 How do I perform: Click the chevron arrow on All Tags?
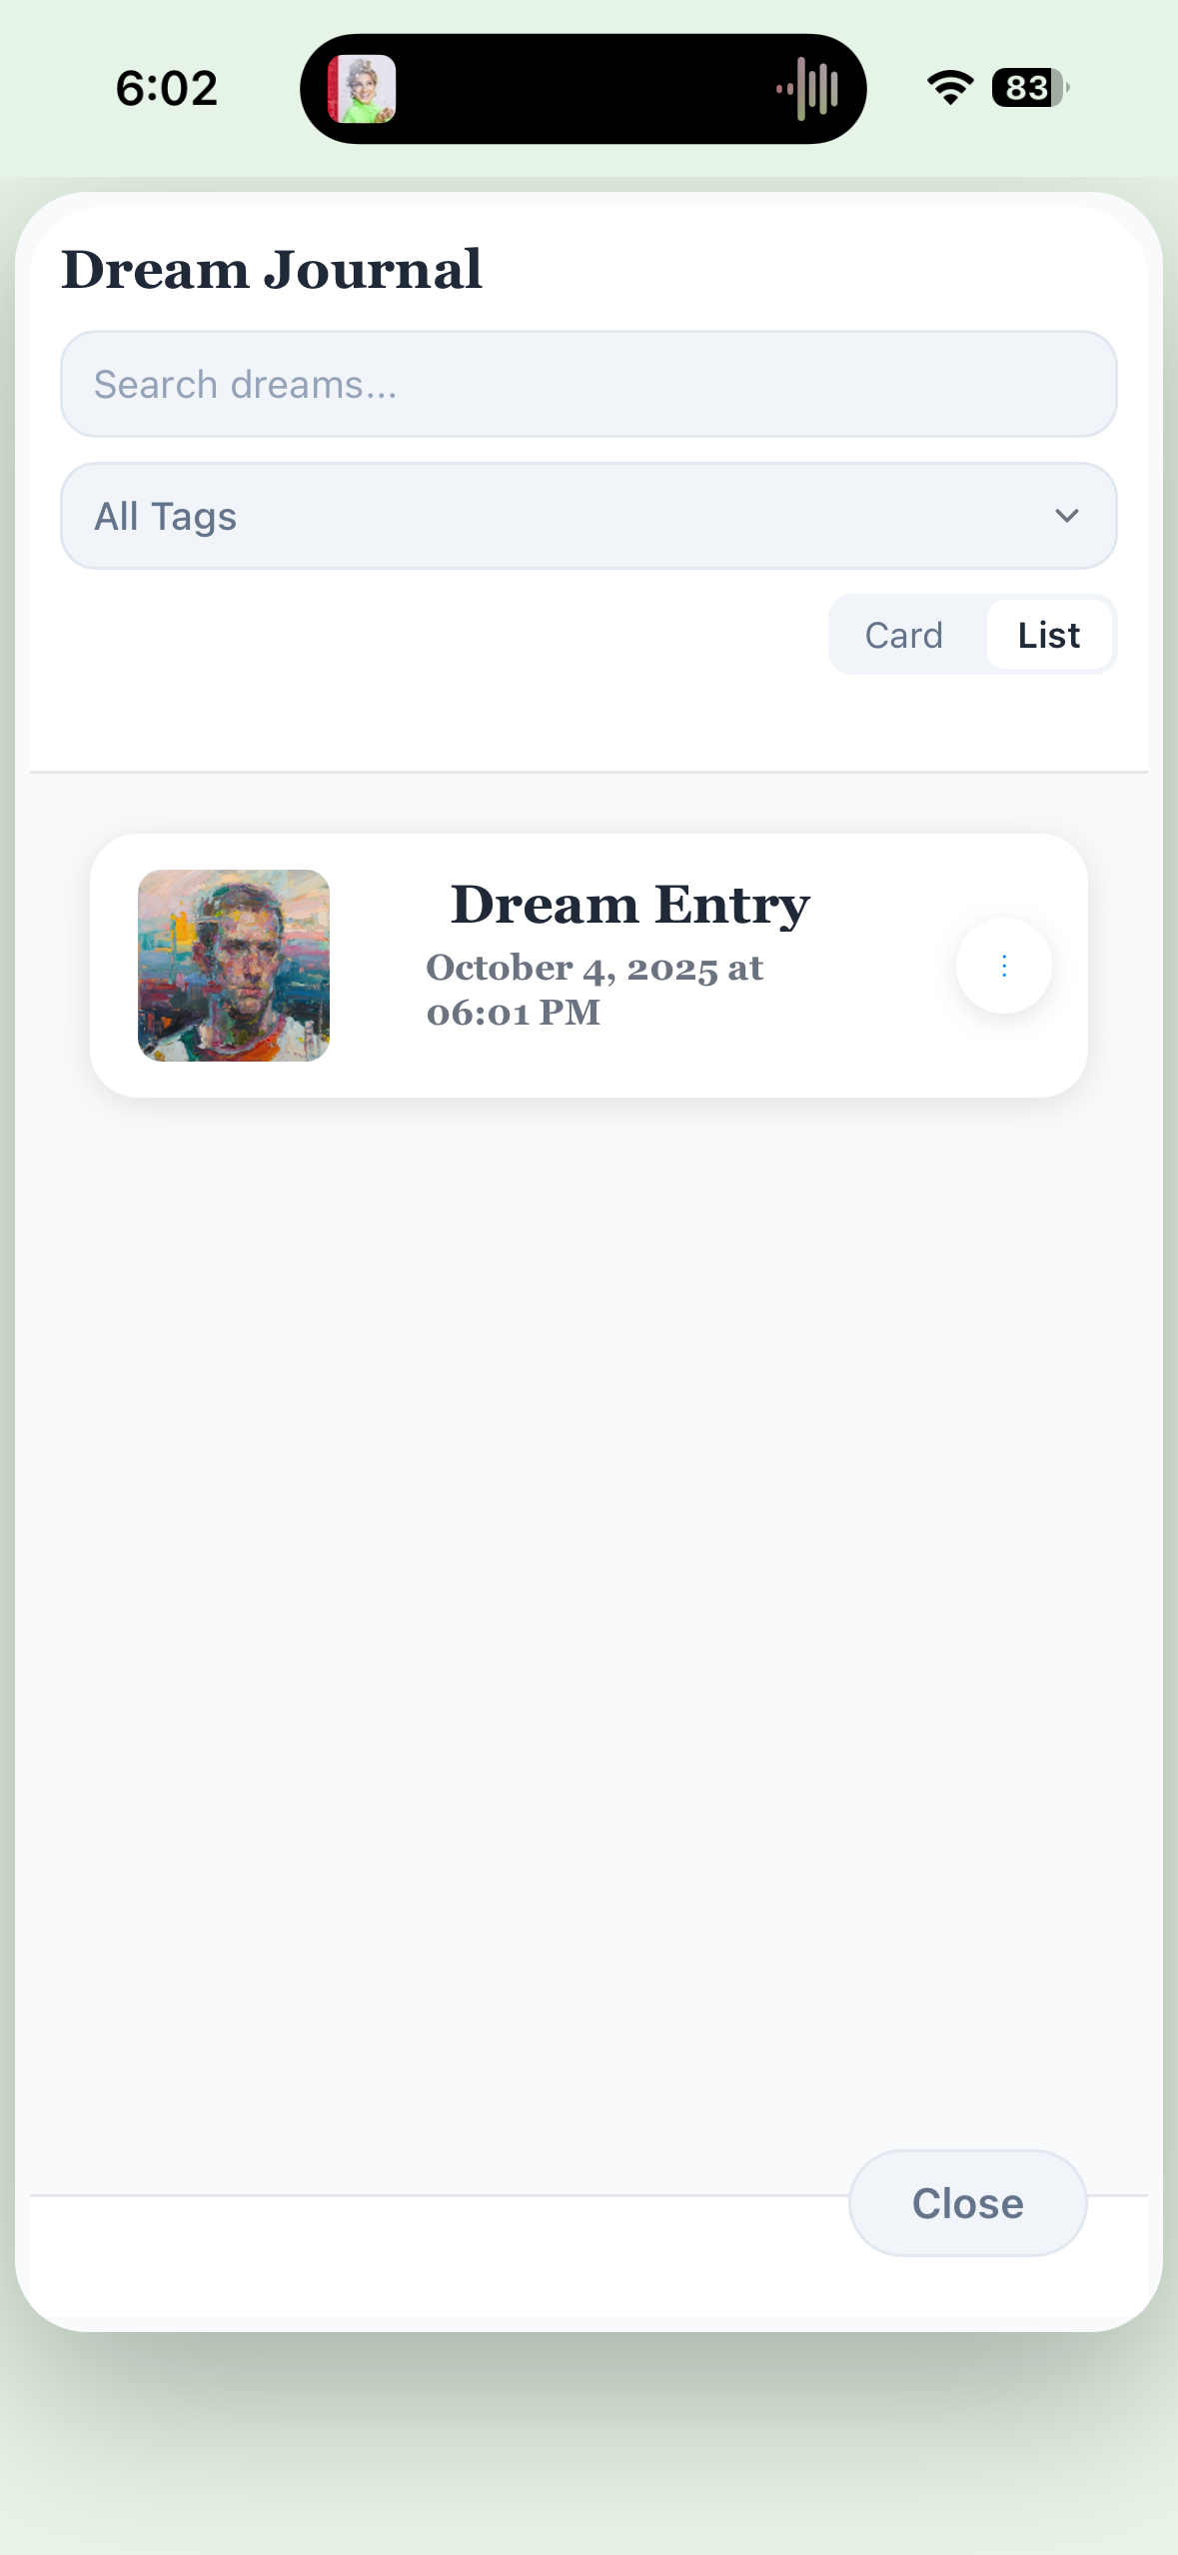click(1067, 516)
